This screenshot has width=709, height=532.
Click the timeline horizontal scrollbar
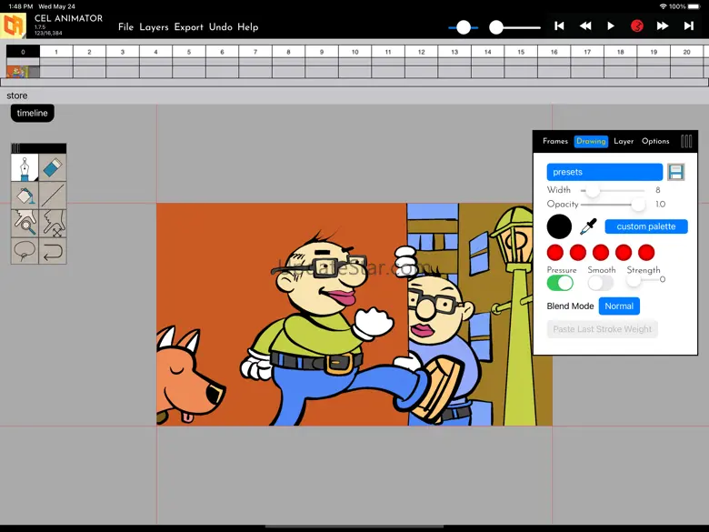point(354,83)
